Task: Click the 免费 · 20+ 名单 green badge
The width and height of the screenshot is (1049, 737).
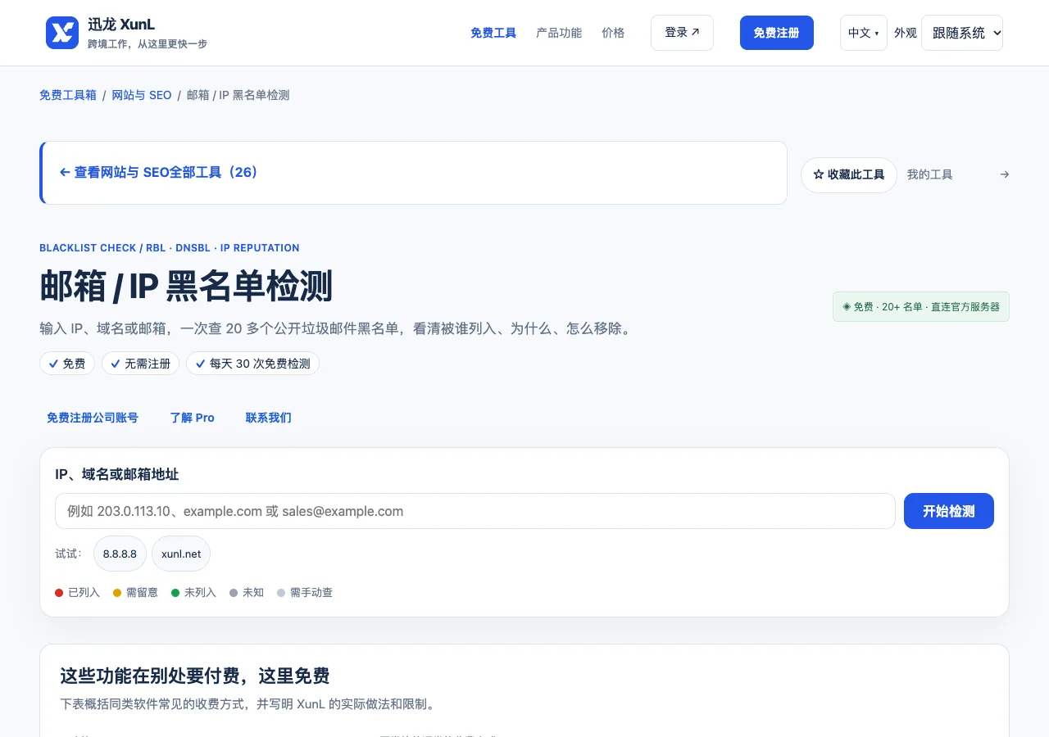Action: 921,306
